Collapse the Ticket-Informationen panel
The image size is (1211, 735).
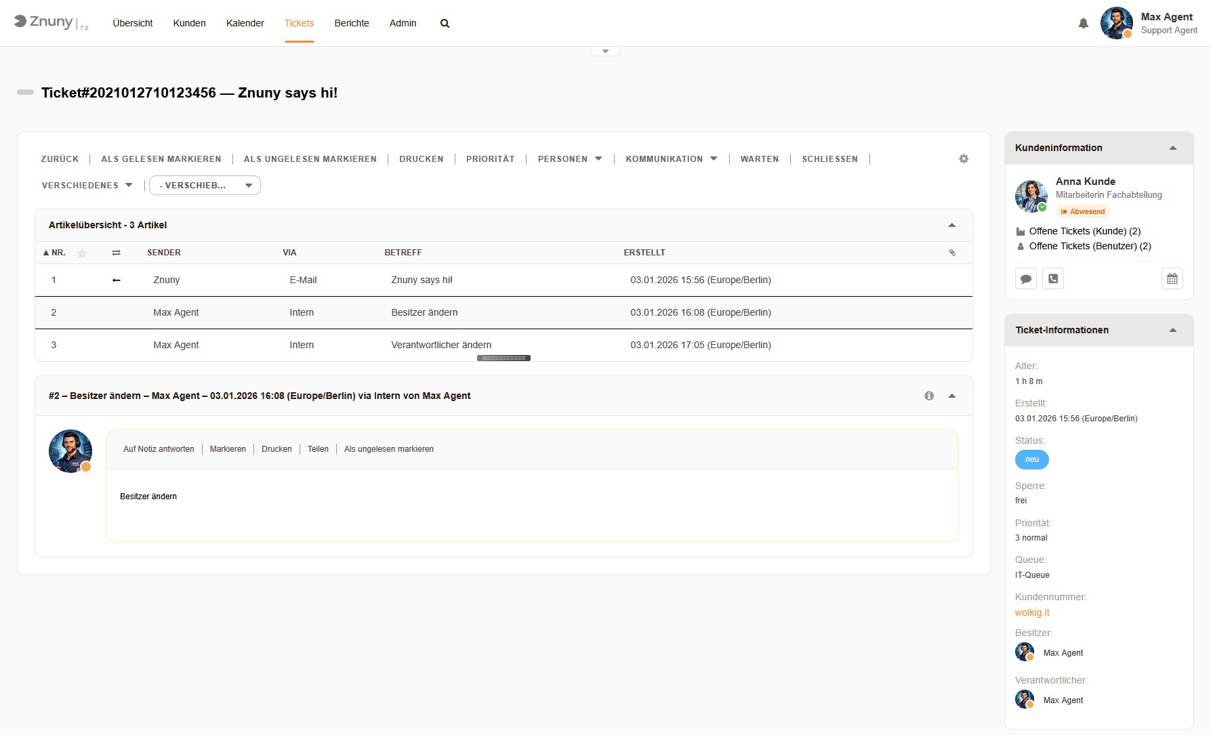tap(1173, 330)
